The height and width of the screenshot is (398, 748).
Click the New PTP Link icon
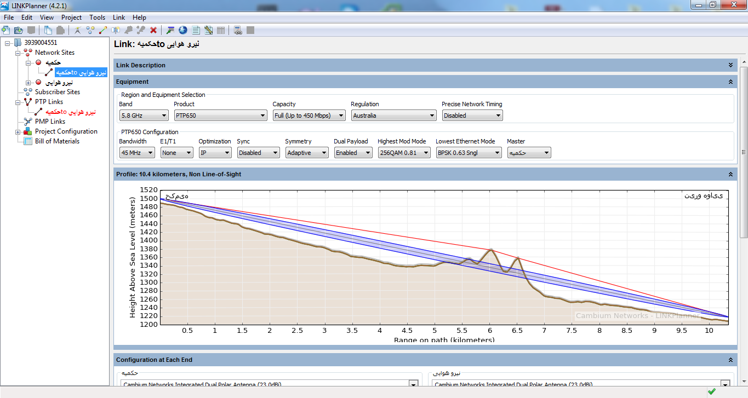[x=103, y=30]
